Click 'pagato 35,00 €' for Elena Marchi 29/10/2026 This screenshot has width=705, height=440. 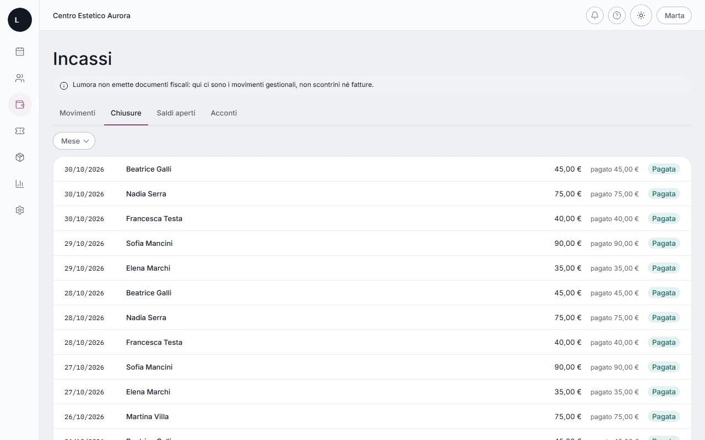coord(615,268)
